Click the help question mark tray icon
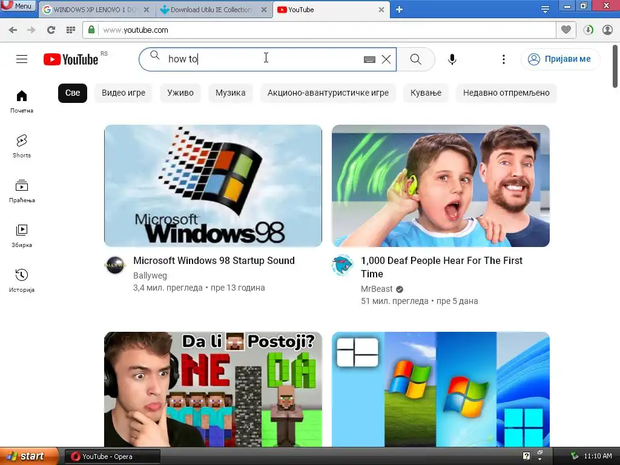620x465 pixels. tap(526, 456)
